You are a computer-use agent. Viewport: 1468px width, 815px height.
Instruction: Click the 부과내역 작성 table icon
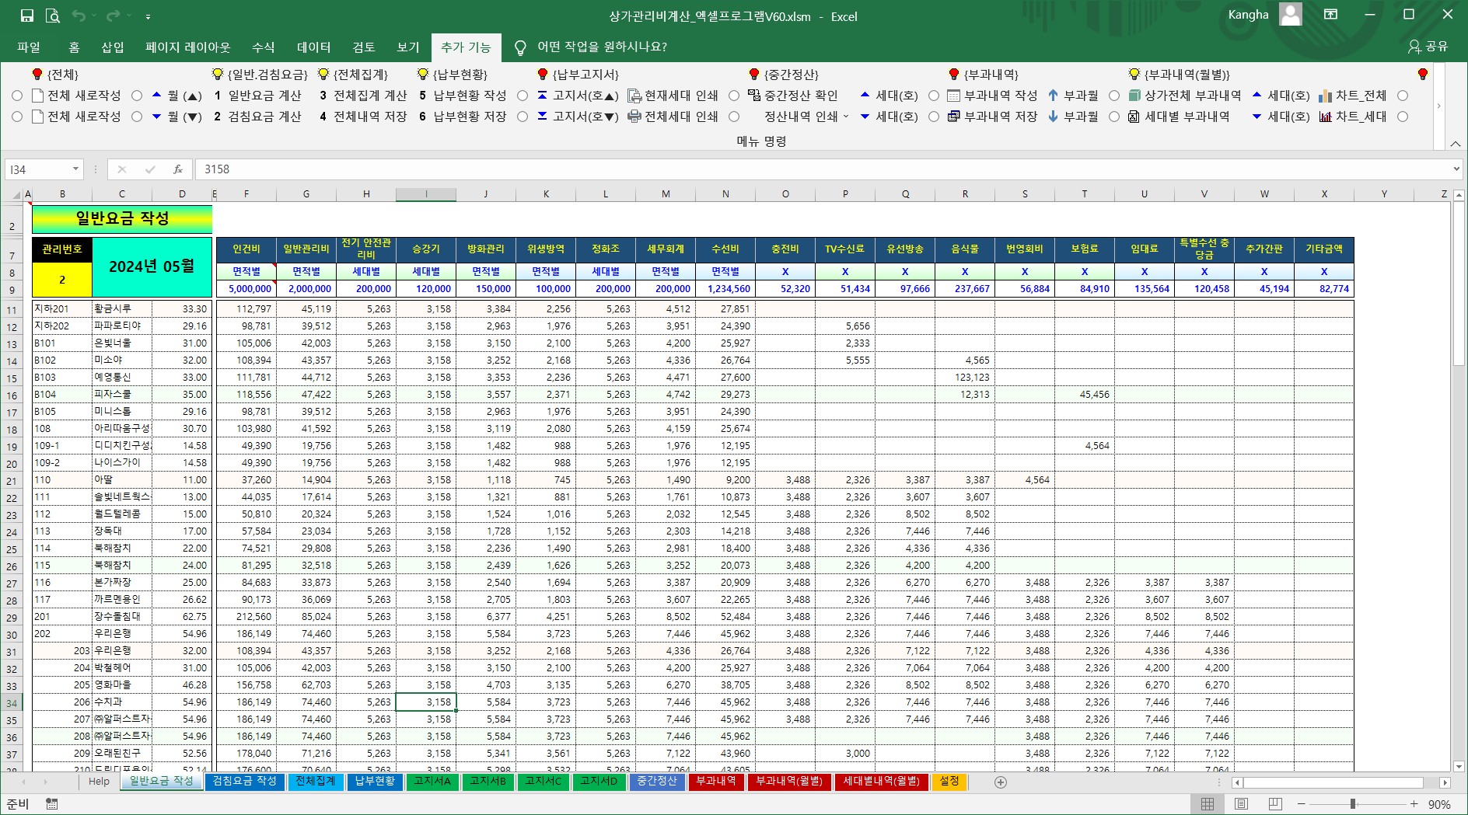coord(953,96)
